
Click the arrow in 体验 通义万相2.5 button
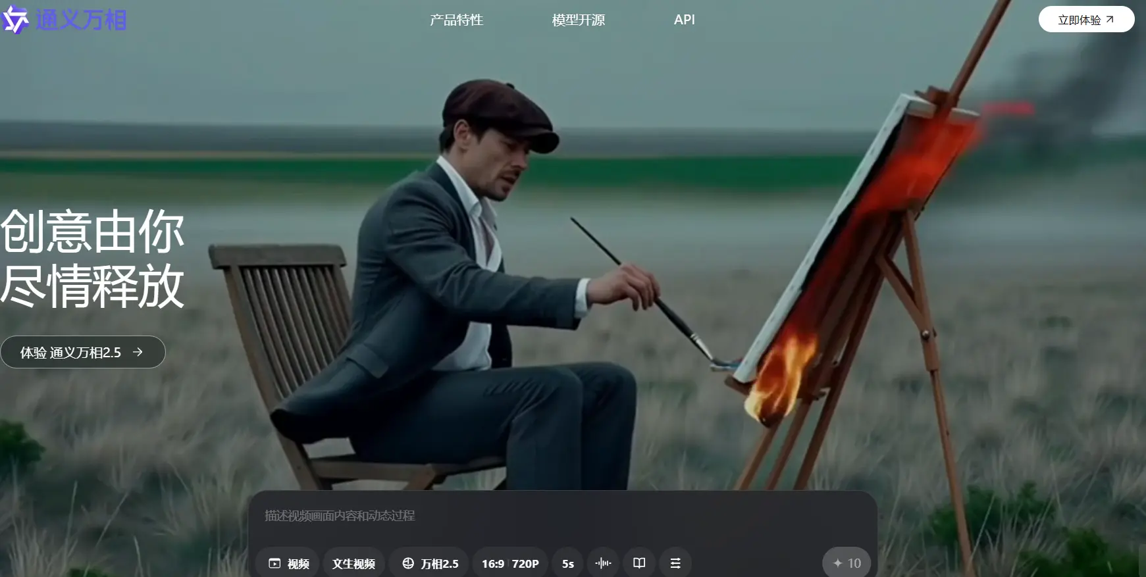click(138, 352)
